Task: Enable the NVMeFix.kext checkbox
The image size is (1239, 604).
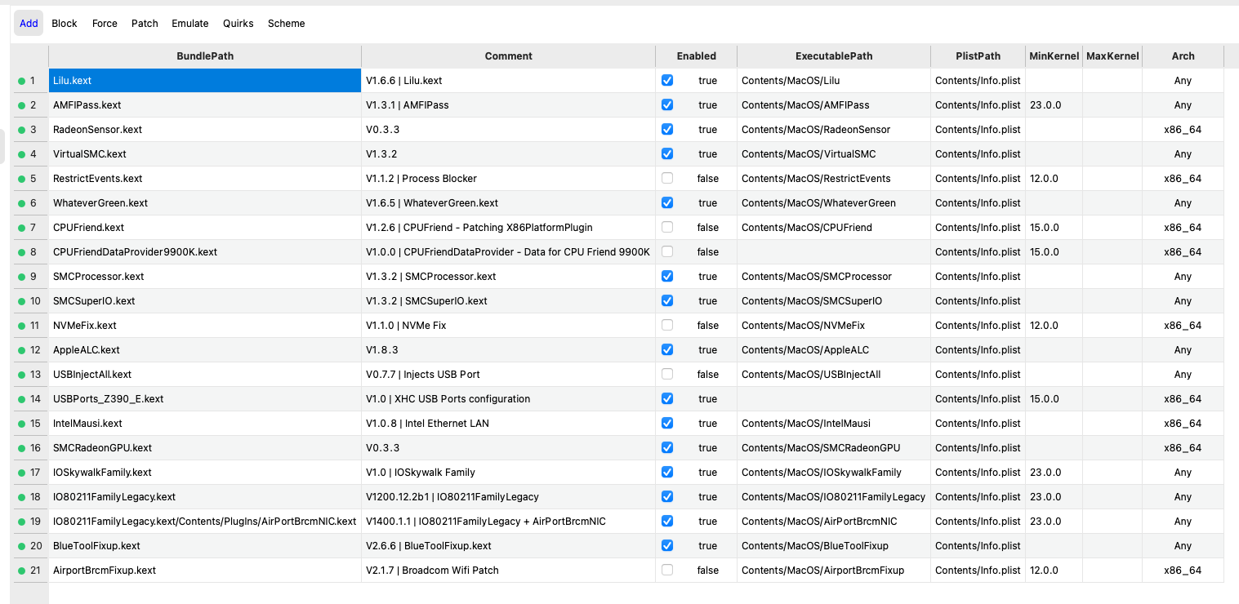Action: coord(667,326)
